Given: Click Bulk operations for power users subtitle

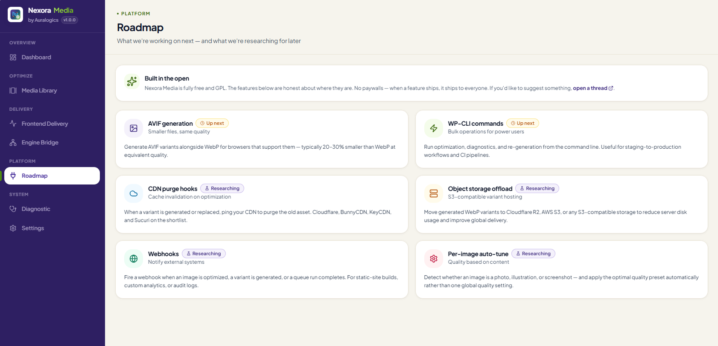Looking at the screenshot, I should [486, 132].
